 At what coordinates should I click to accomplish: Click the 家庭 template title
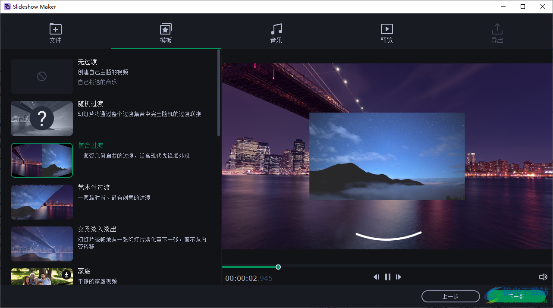point(84,271)
